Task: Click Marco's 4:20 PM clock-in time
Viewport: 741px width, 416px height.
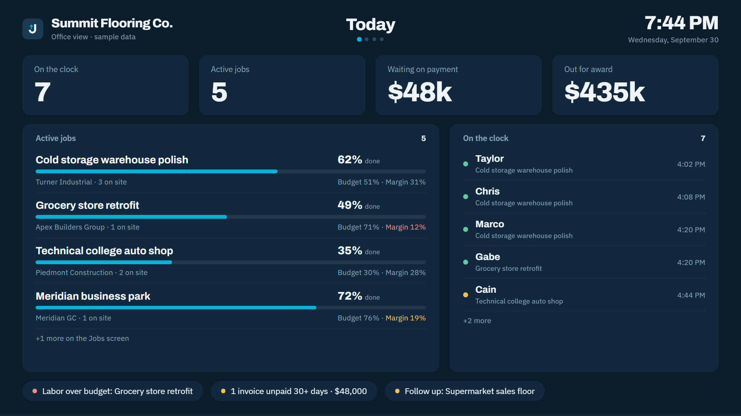Action: [691, 230]
